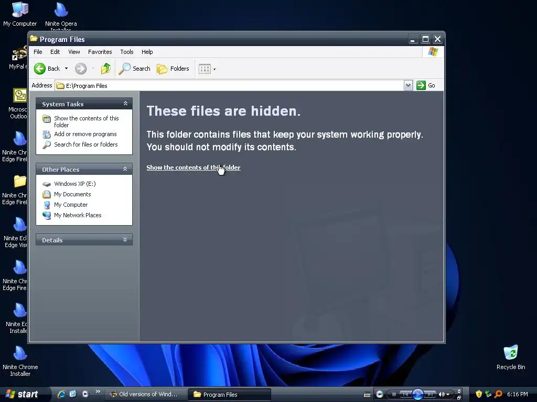Stop playback in the media deskband
The height and width of the screenshot is (402, 537).
coord(394,395)
